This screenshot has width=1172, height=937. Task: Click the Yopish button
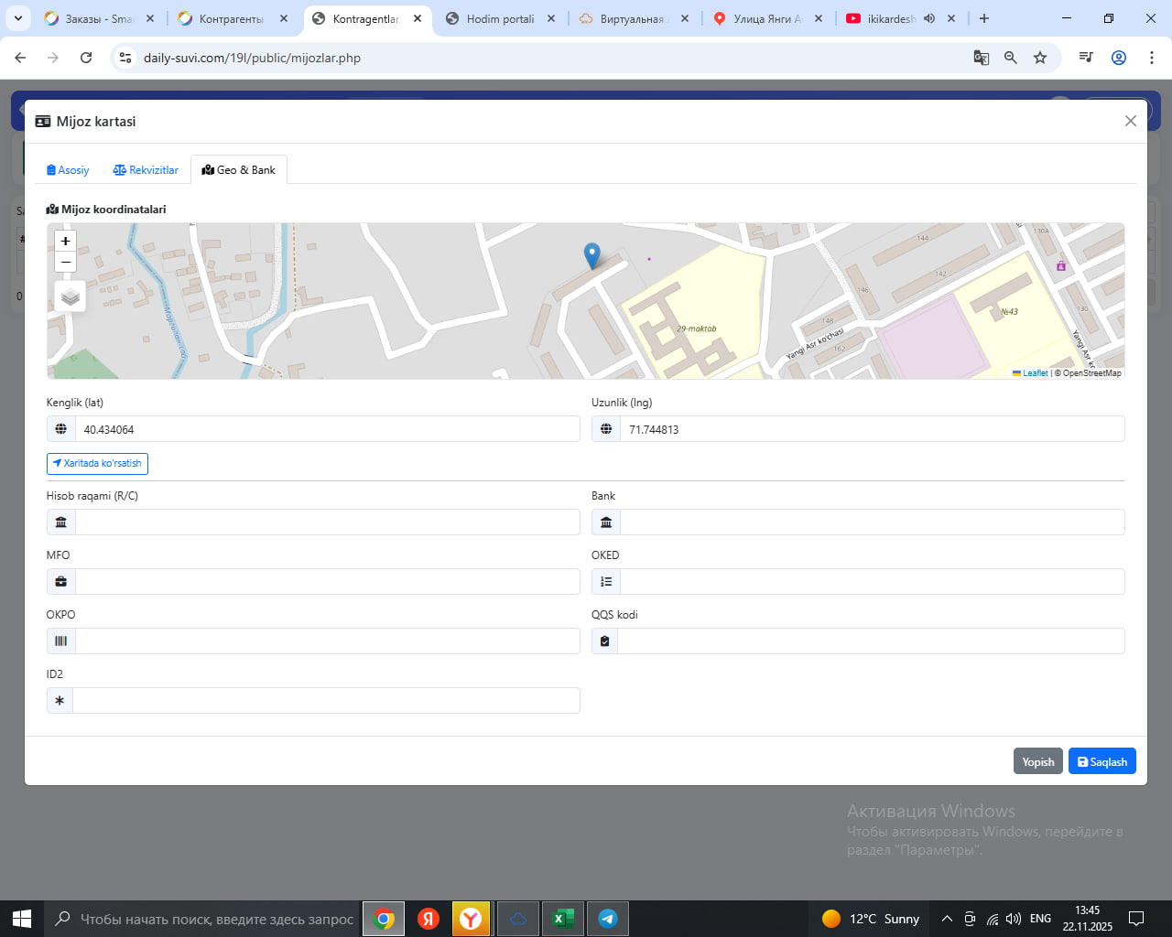[1037, 761]
